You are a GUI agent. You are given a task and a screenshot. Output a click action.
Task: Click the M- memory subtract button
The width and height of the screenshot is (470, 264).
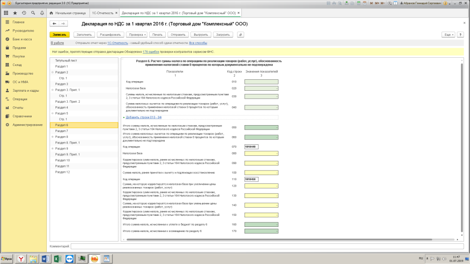pyautogui.click(x=382, y=3)
